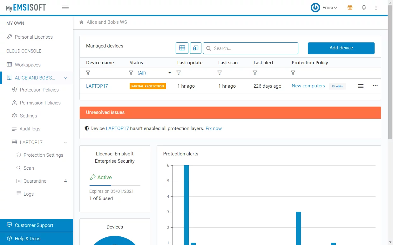Click Add device button
Viewport: 393px width, 245px height.
point(341,48)
